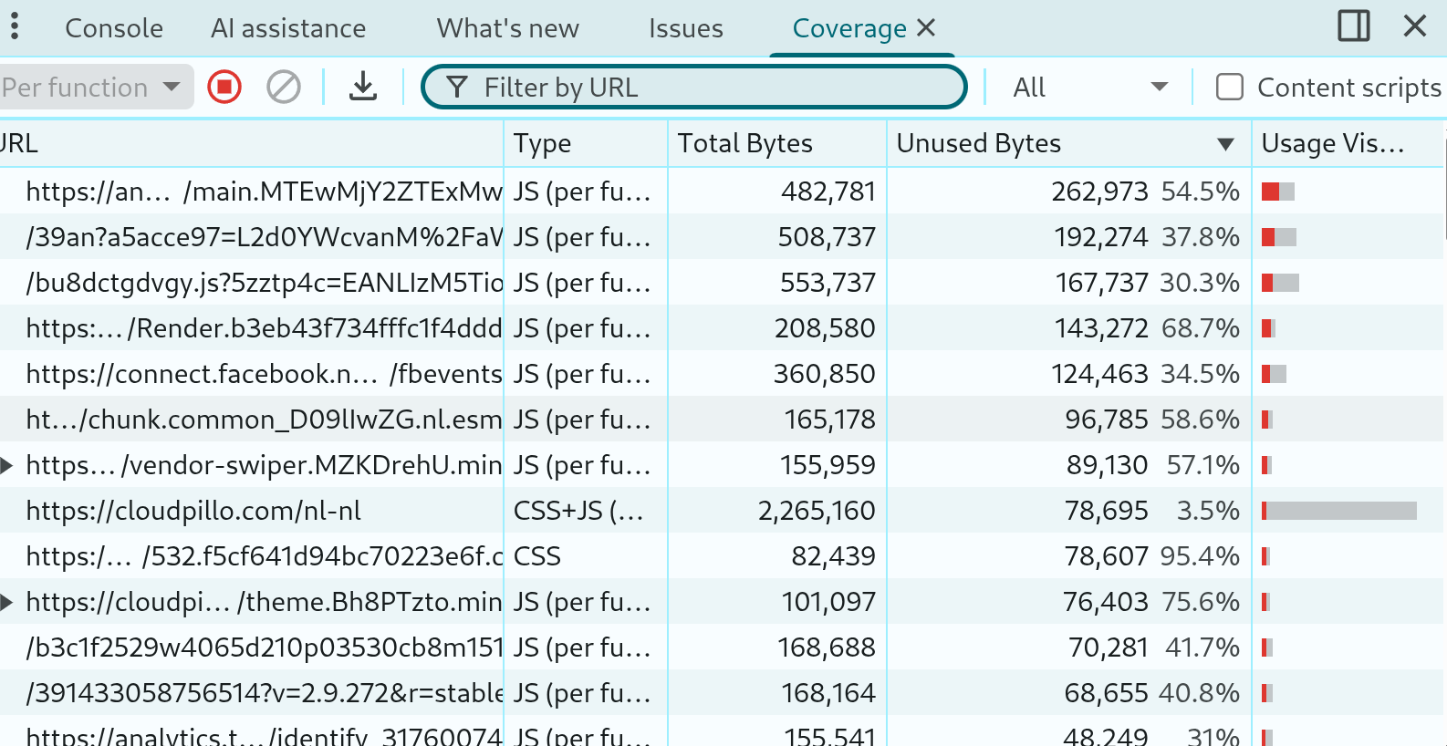Click the usage bar for cloudpillo.com/nl-nl
This screenshot has height=746, width=1447.
click(x=1338, y=511)
